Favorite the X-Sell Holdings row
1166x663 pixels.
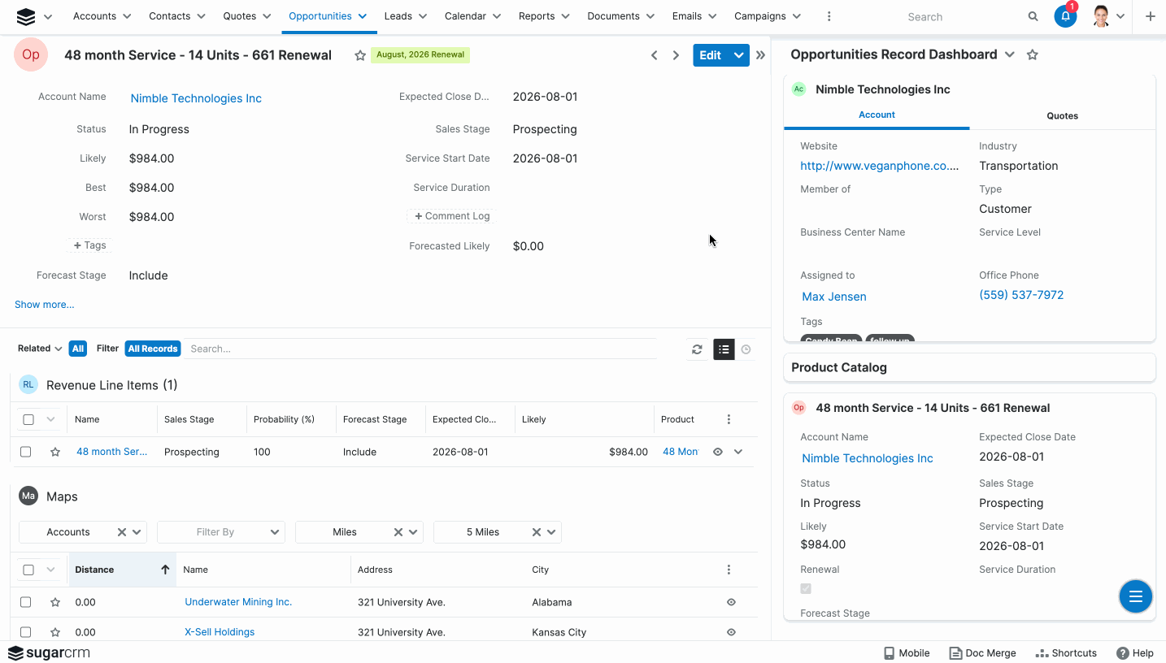pos(55,632)
